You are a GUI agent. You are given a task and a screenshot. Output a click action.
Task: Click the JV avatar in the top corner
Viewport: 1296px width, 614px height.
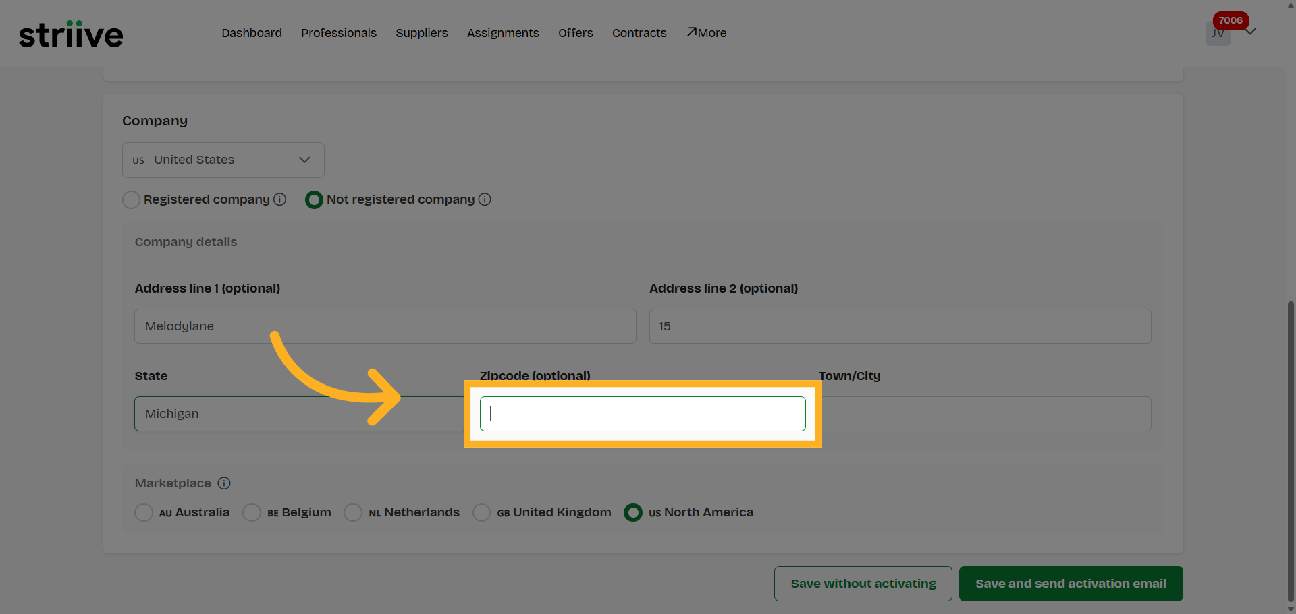(x=1218, y=32)
